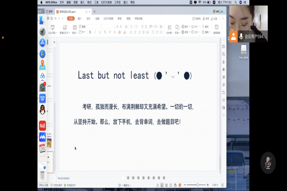287x191 pixels.
Task: Switch to the 动画 Animation tab
Action: tap(97, 19)
